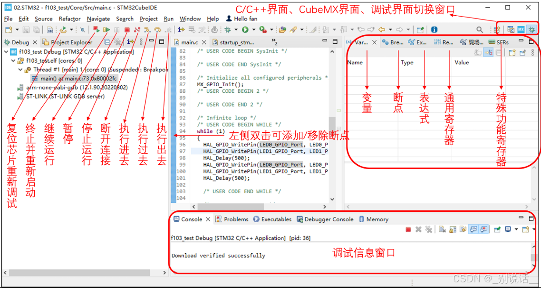The width and height of the screenshot is (541, 288).
Task: Click the Disconnect icon in toolbar
Action: click(x=137, y=30)
